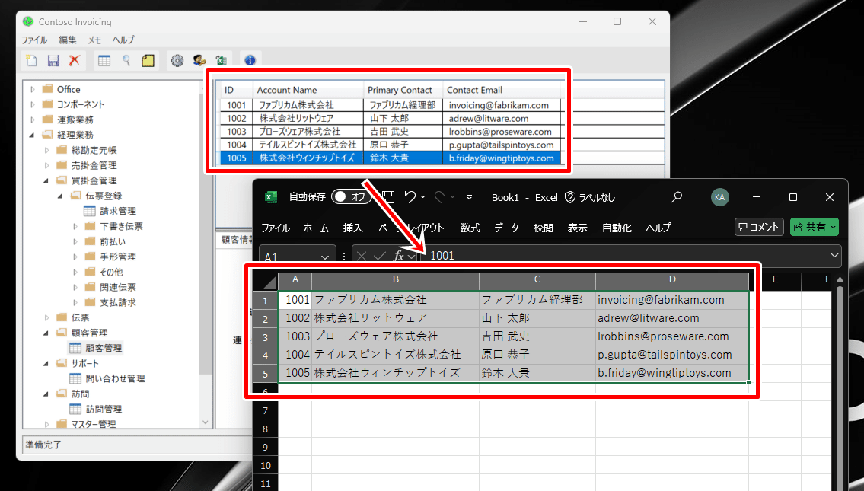This screenshot has height=491, width=864.
Task: Click p.gupta@tailspintoys.com in Contoso grid
Action: pyautogui.click(x=501, y=145)
